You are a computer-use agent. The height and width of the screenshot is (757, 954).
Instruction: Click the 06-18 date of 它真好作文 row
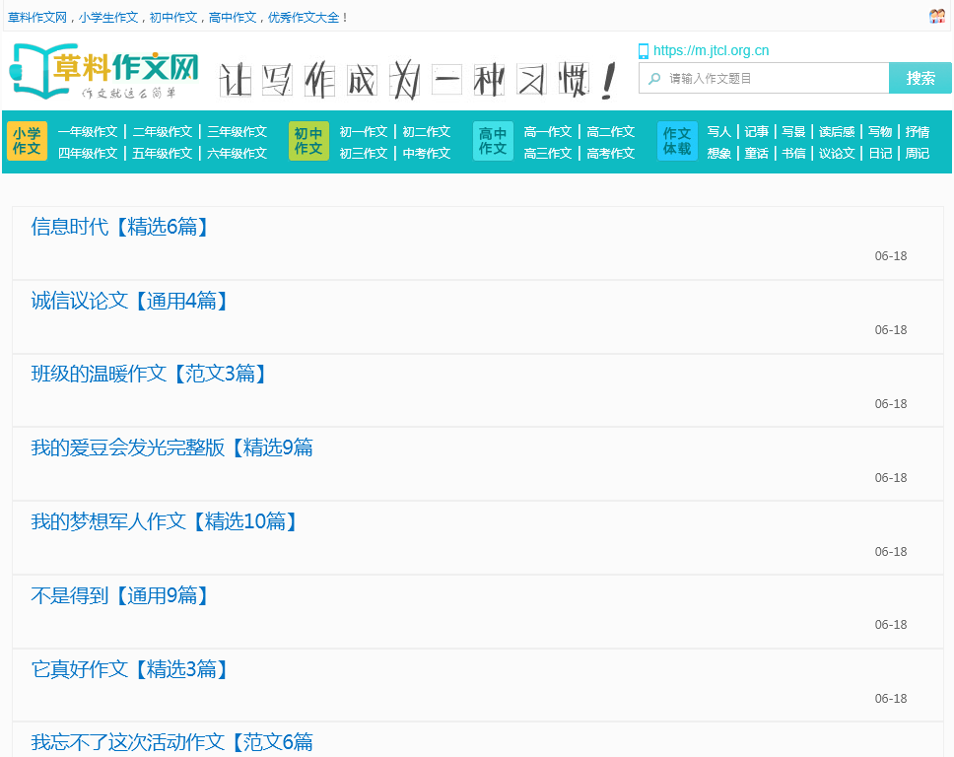[891, 699]
